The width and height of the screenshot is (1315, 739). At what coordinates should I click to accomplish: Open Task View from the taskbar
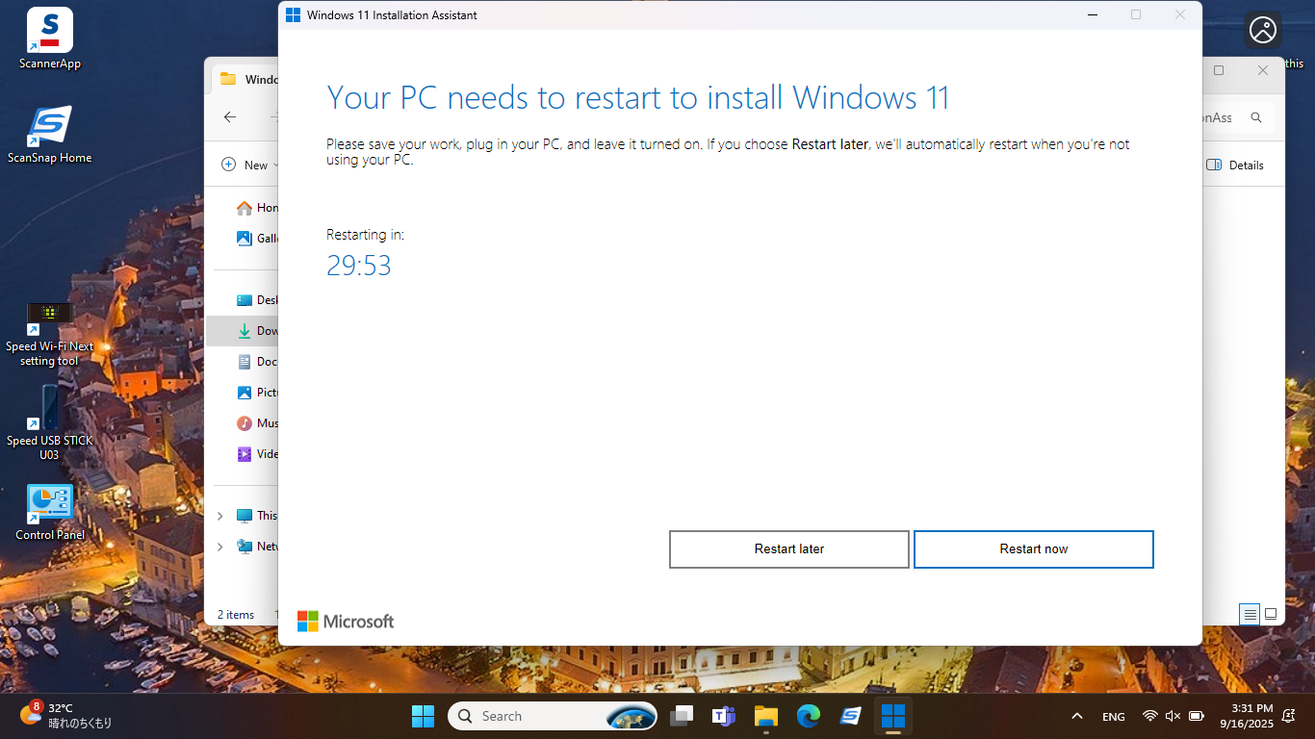(682, 716)
